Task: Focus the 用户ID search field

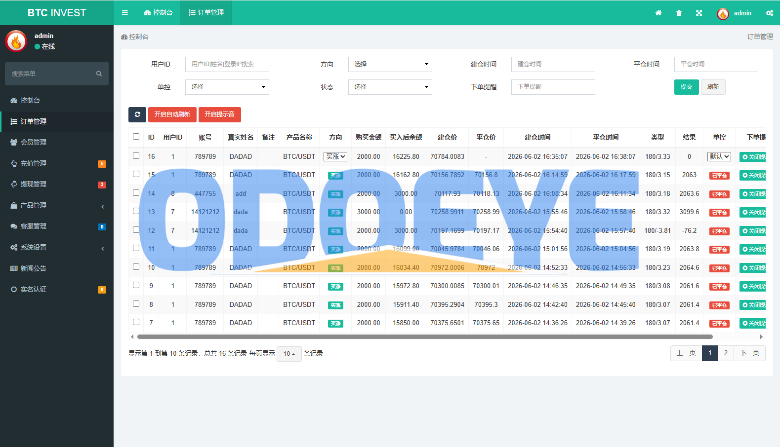Action: click(227, 64)
